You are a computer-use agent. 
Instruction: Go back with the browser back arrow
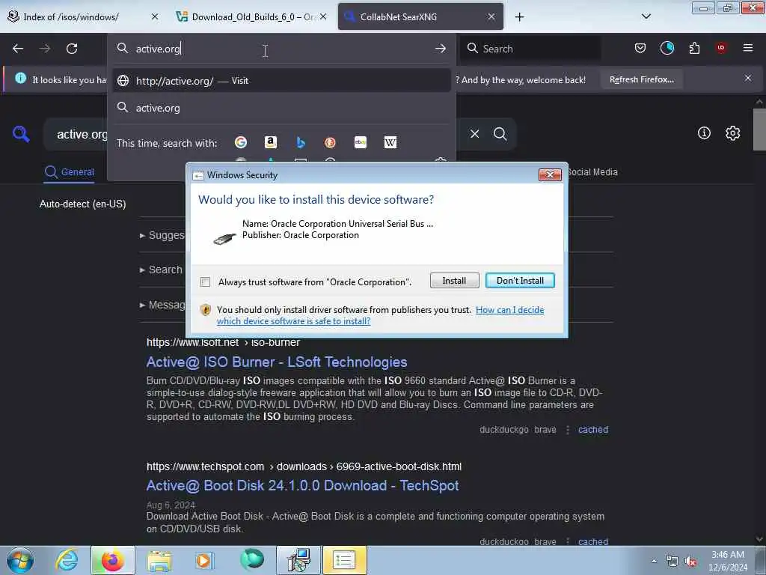click(x=18, y=49)
